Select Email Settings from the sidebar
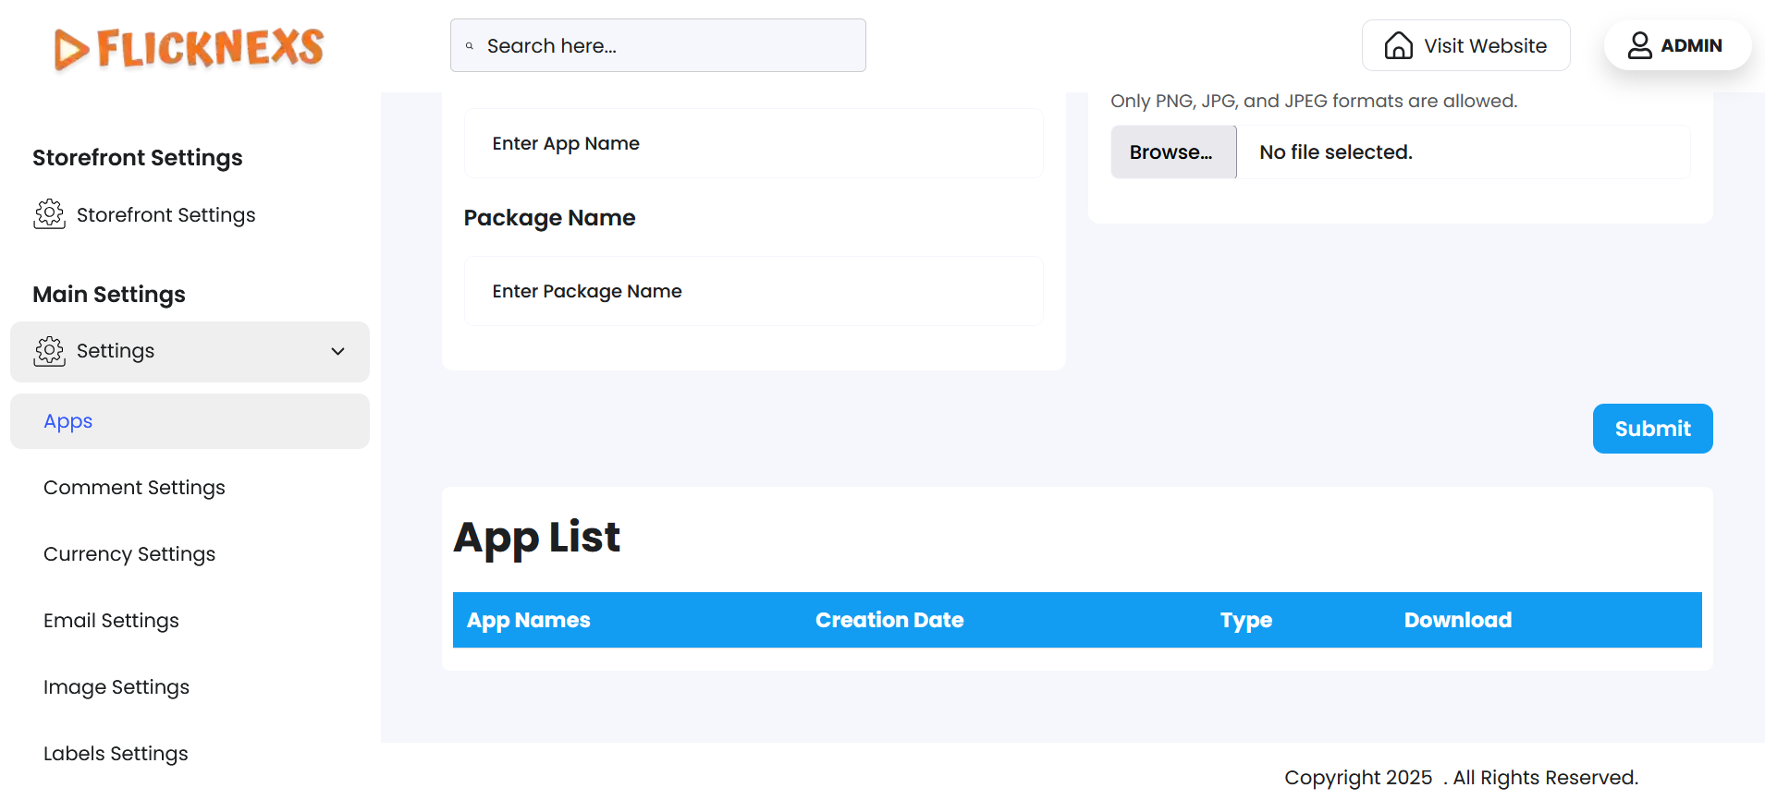The image size is (1765, 812). [x=111, y=621]
